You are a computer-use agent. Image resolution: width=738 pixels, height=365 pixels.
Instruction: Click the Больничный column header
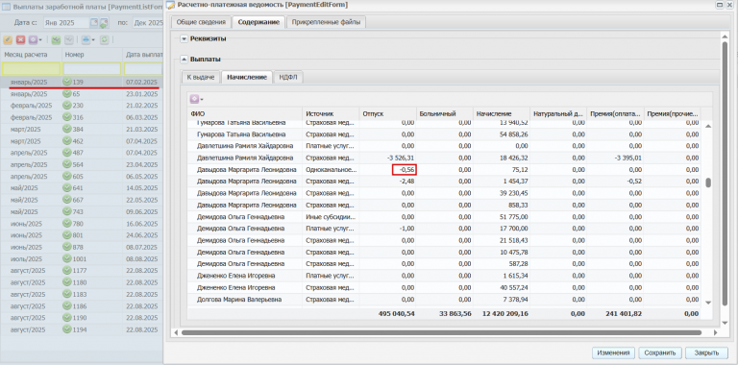[445, 114]
